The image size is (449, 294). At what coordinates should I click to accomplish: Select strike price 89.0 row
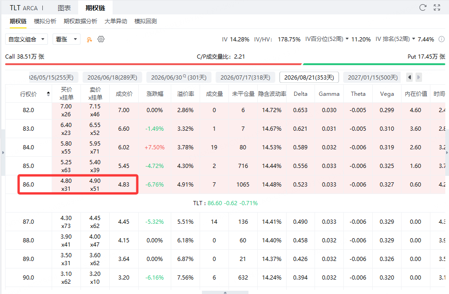[225, 259]
